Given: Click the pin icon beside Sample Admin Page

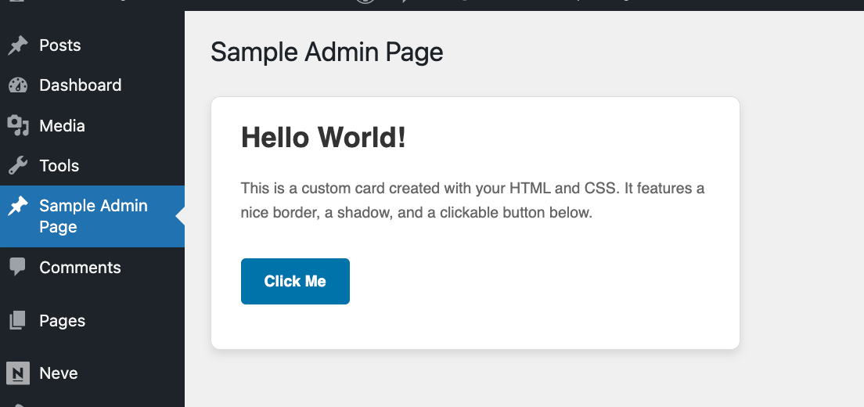Looking at the screenshot, I should click(x=17, y=207).
